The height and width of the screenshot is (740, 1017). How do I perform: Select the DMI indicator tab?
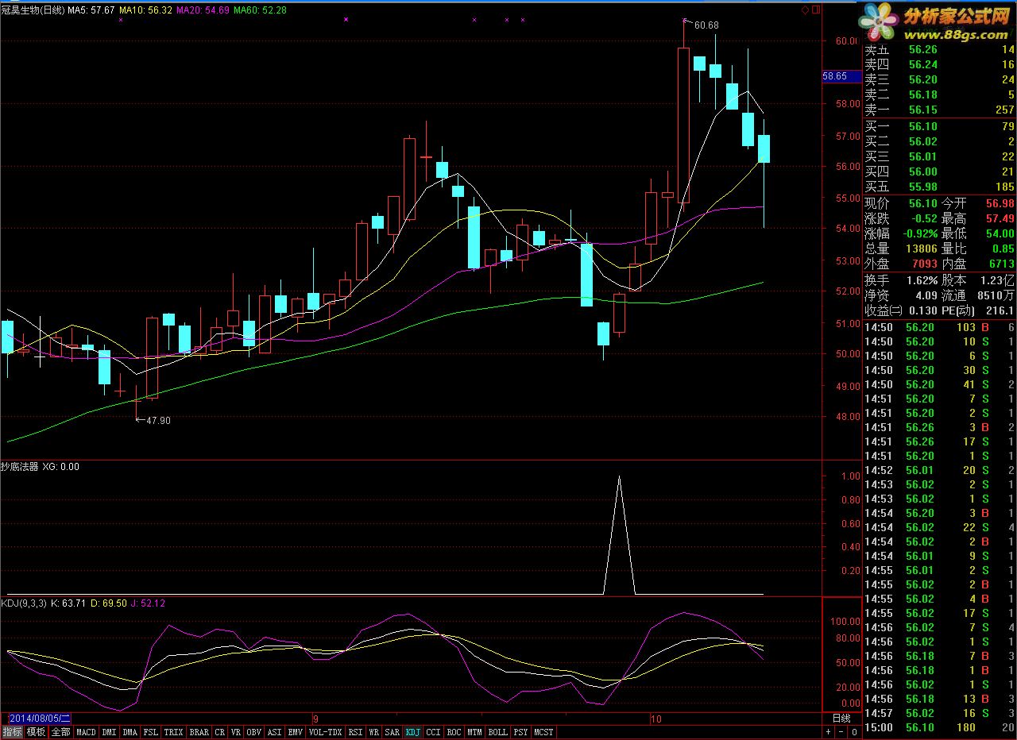(109, 732)
